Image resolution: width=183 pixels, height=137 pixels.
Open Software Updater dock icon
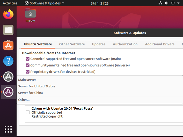8,77
